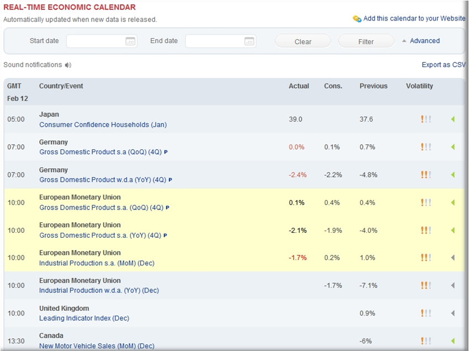Click the Add this calendar widget icon

(357, 19)
